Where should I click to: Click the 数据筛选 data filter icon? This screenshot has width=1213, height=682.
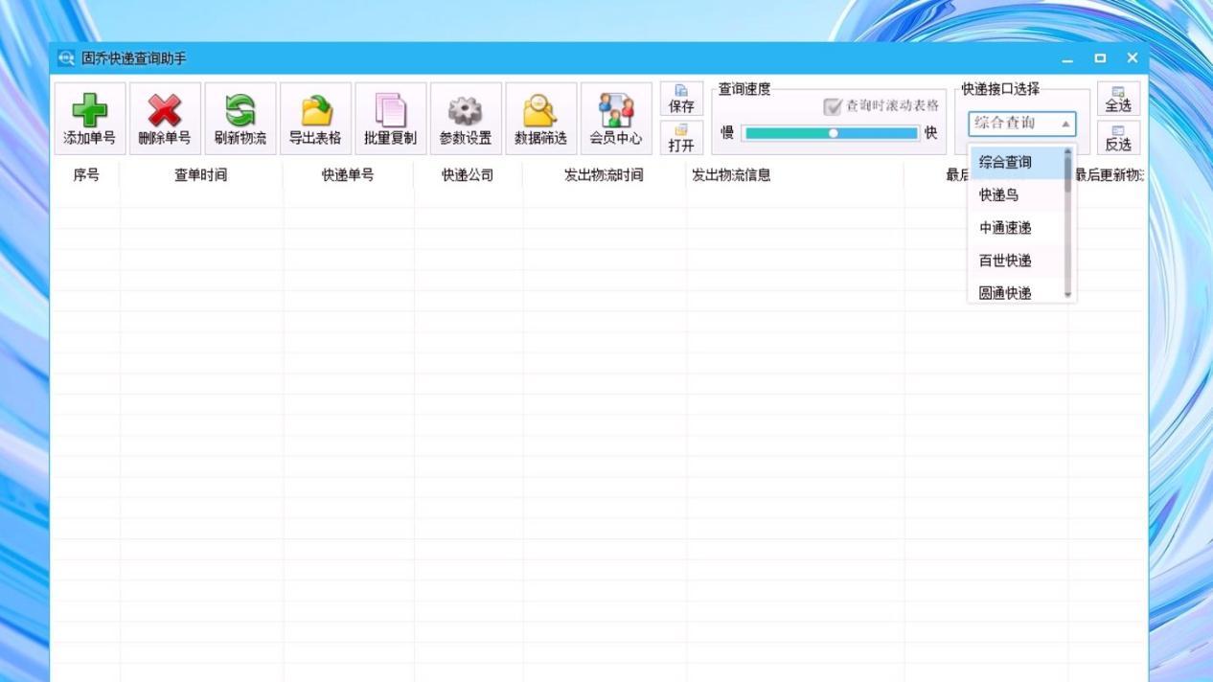(x=539, y=118)
